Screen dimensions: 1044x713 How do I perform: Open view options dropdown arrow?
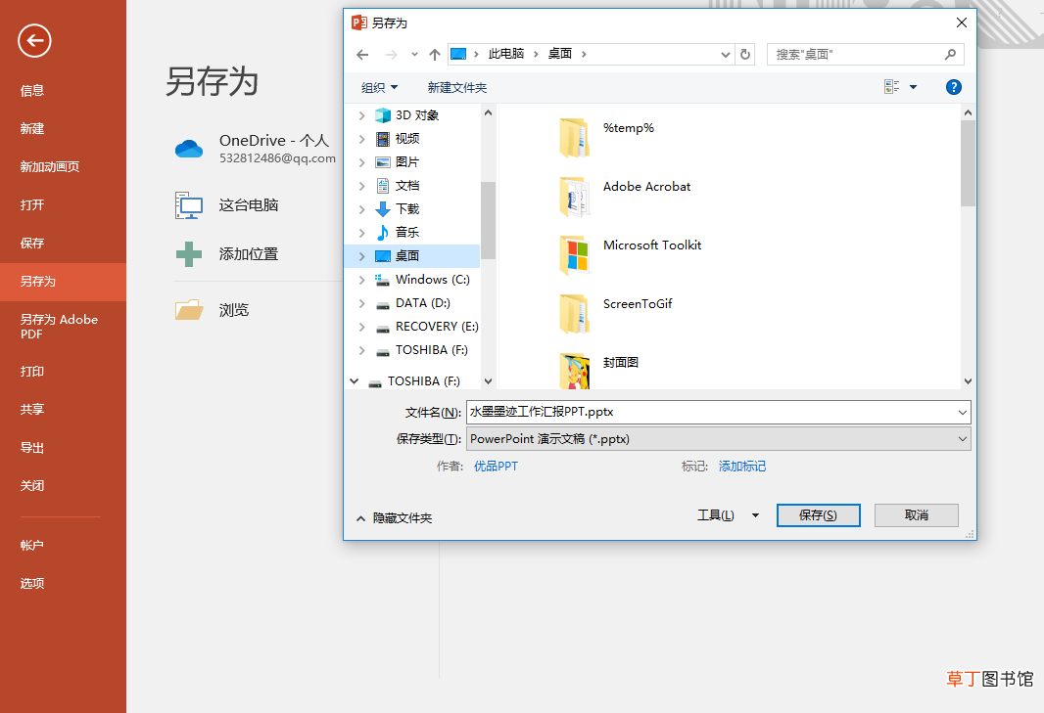pyautogui.click(x=913, y=87)
